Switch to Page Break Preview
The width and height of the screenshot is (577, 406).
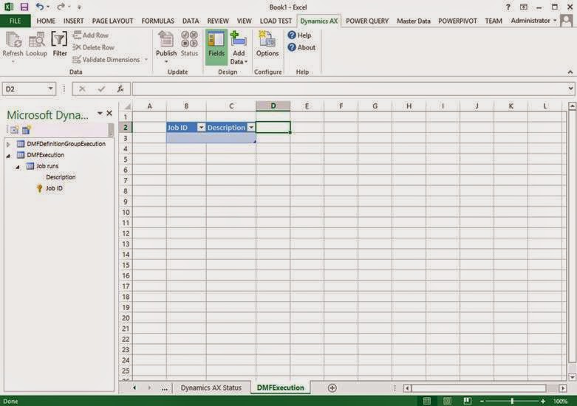point(468,401)
